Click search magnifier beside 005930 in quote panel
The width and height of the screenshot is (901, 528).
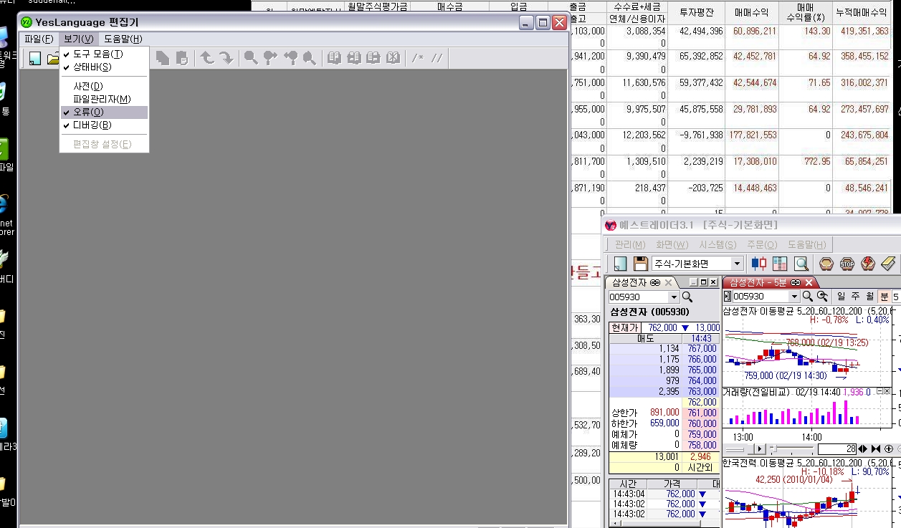tap(687, 297)
